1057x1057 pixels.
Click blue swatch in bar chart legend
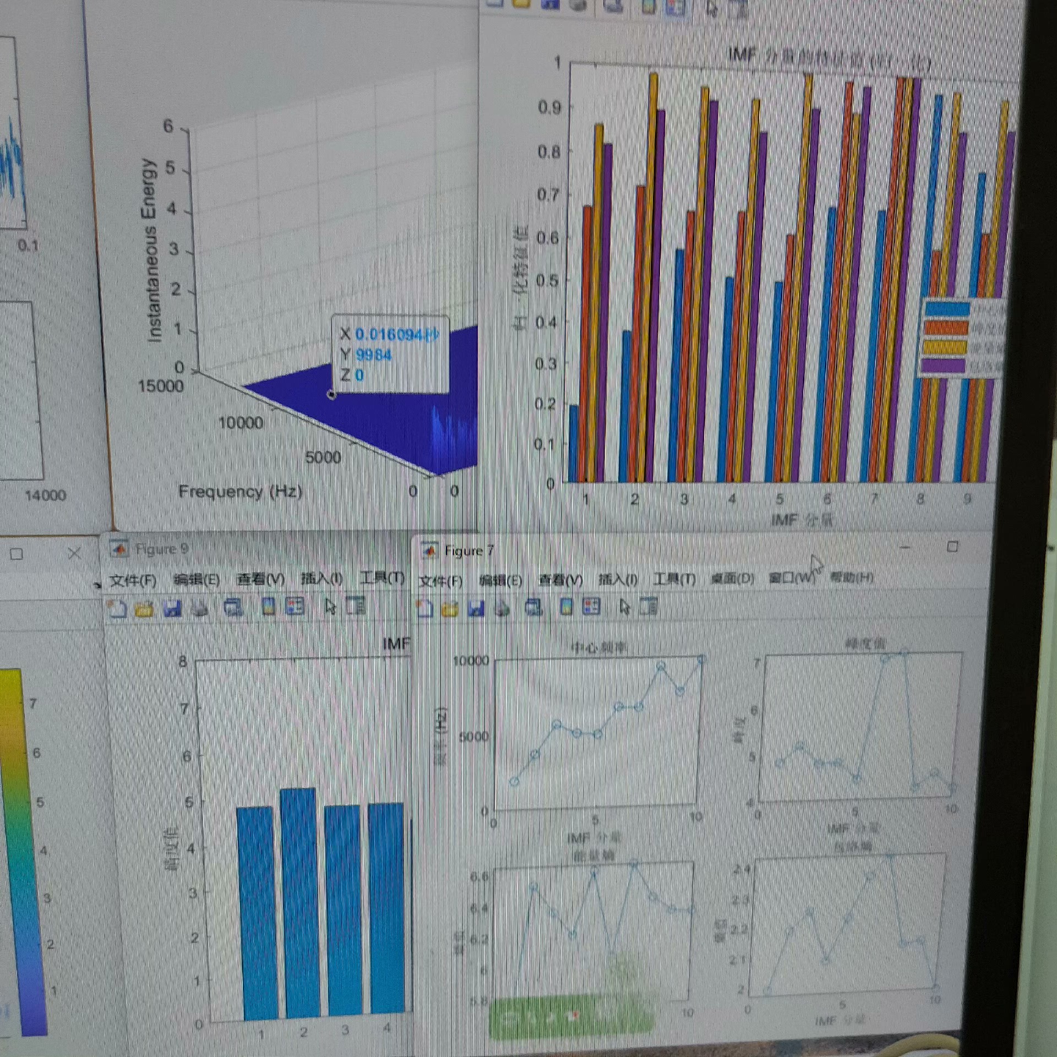click(x=947, y=308)
